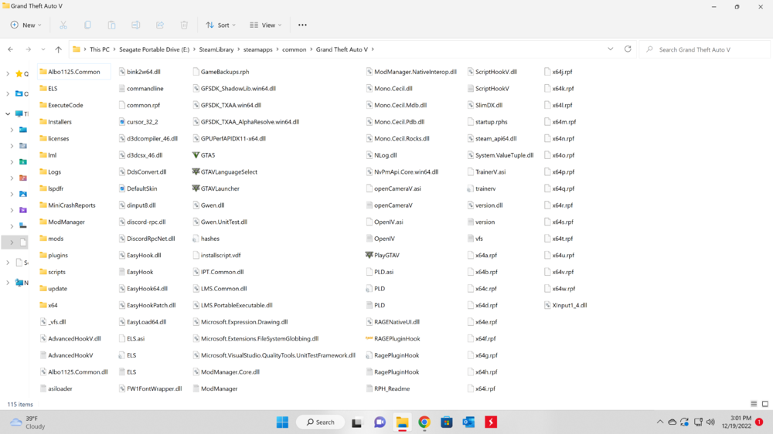Open the See more ellipsis menu
The height and width of the screenshot is (434, 773).
302,25
